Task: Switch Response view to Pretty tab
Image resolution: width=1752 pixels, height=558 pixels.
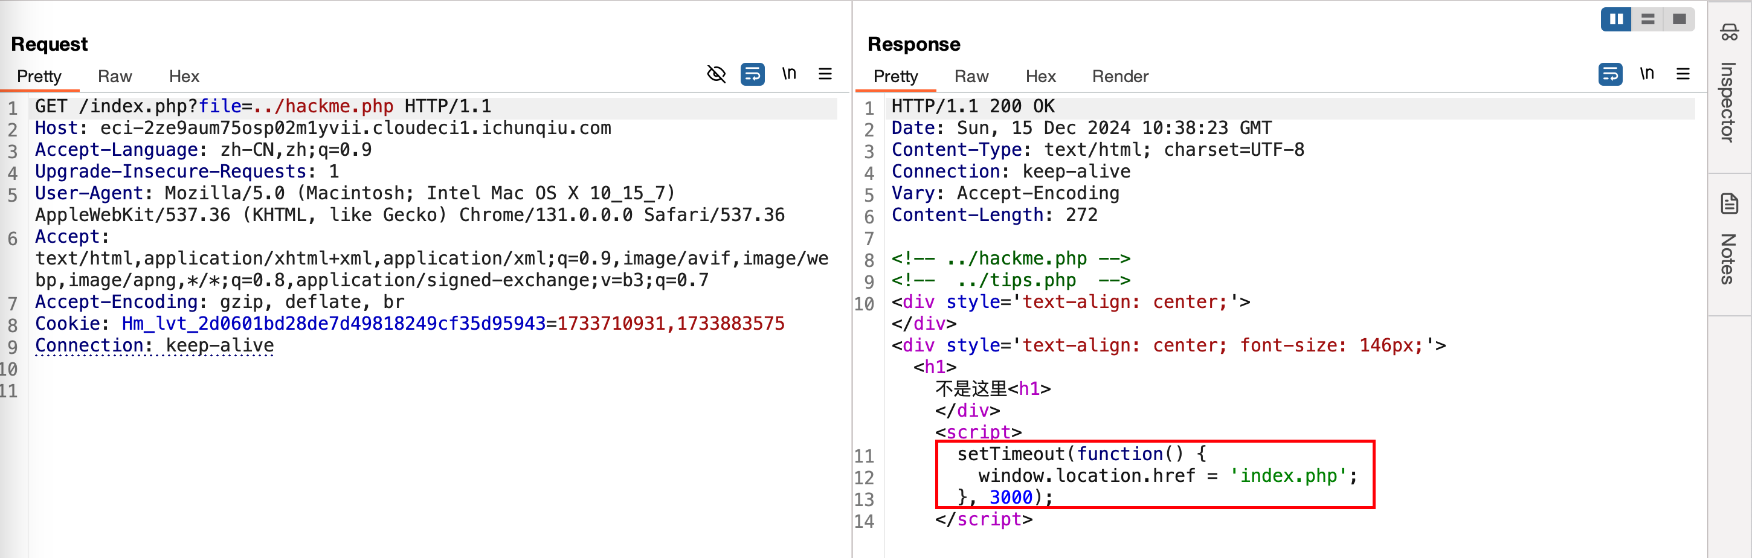Action: pos(896,77)
